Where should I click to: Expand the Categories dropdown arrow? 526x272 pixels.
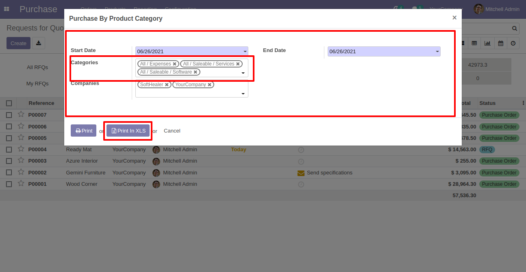click(x=243, y=73)
